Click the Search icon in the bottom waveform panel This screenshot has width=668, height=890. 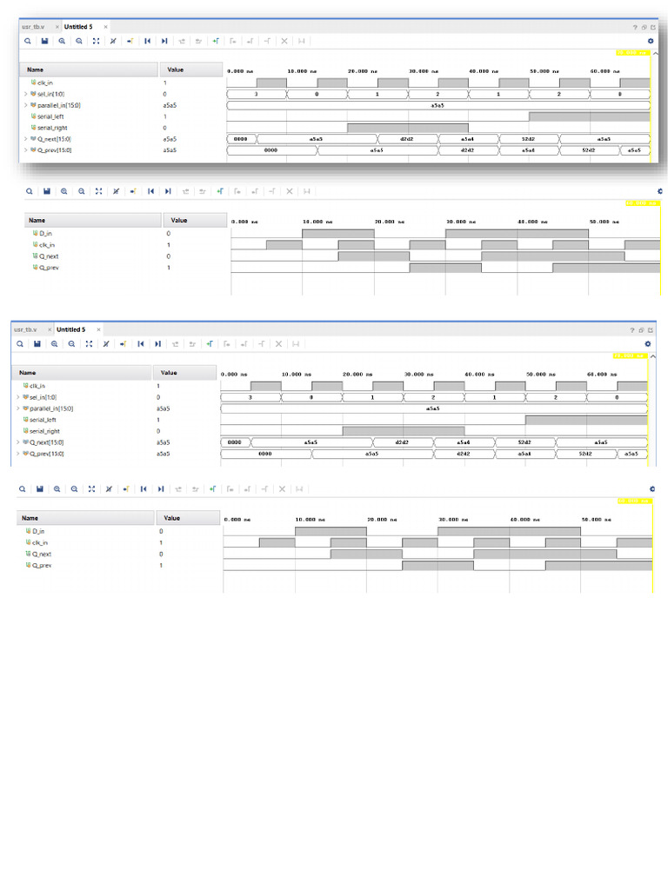tap(22, 488)
